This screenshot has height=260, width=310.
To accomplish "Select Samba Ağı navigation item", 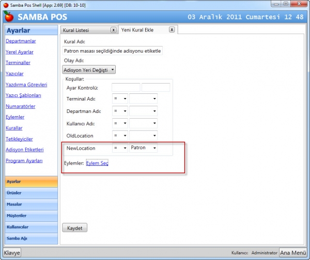I will coord(31,238).
